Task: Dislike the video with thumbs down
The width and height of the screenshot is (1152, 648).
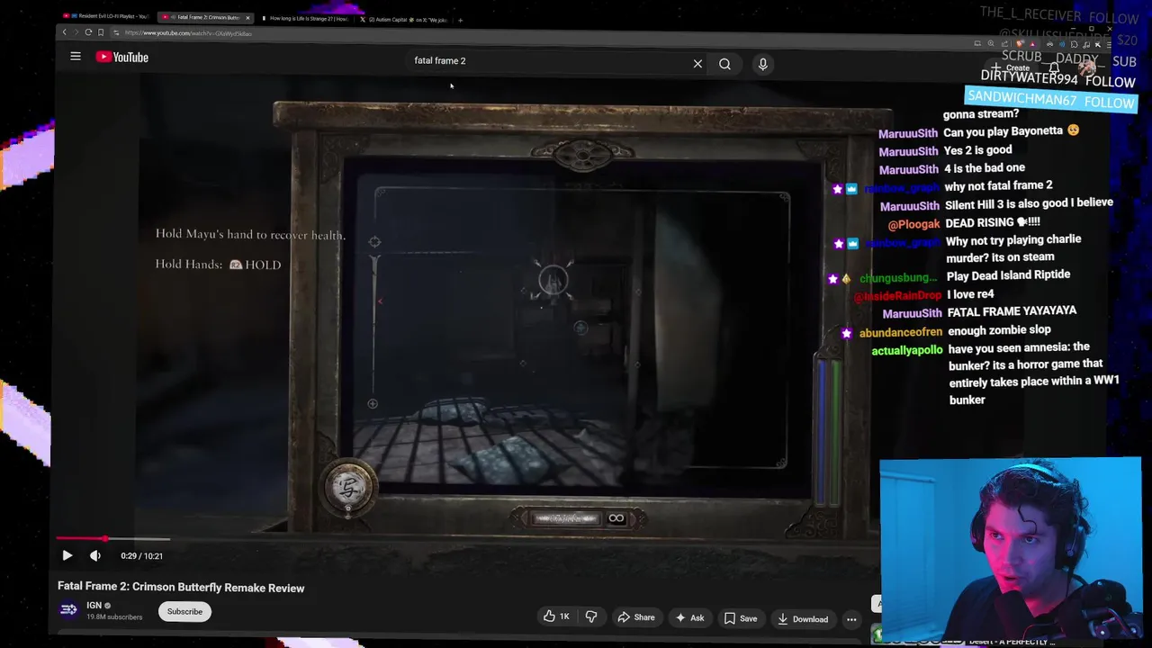Action: pyautogui.click(x=591, y=616)
